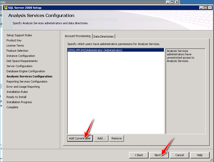
Task: Select the Account Provisioning tab
Action: pos(78,36)
